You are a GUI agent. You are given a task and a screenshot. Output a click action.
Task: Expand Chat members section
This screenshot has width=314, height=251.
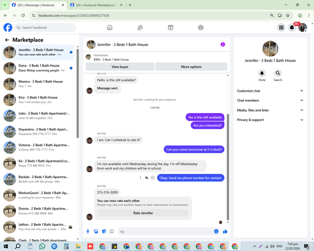(270, 100)
